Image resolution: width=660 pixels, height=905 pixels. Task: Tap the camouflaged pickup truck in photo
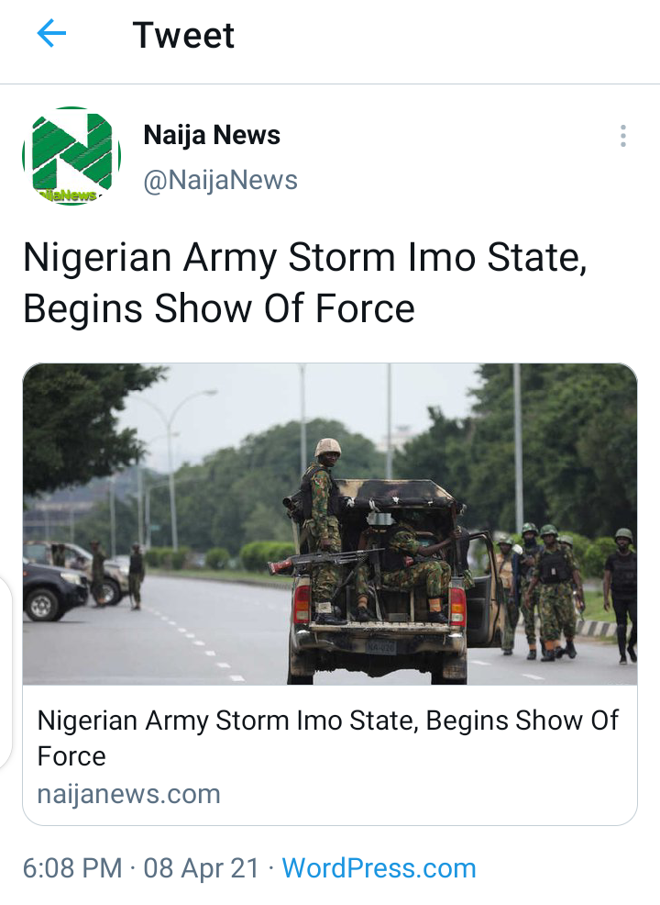click(394, 583)
